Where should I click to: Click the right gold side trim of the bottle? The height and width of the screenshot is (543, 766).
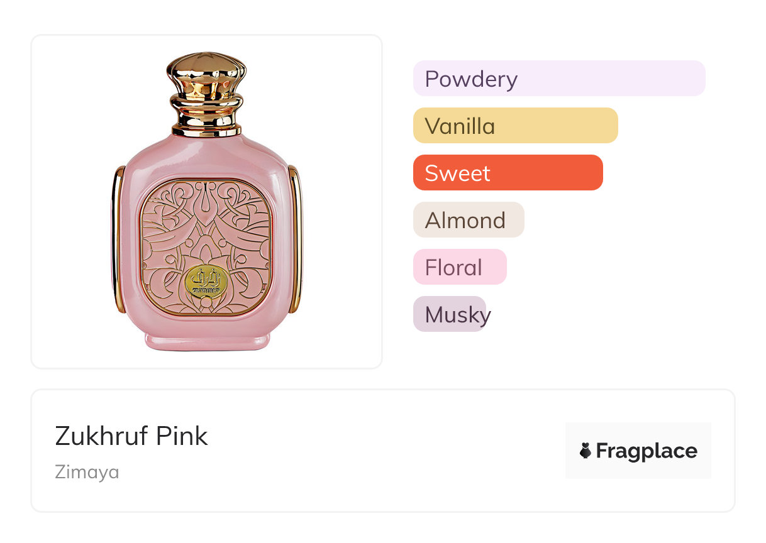[296, 239]
